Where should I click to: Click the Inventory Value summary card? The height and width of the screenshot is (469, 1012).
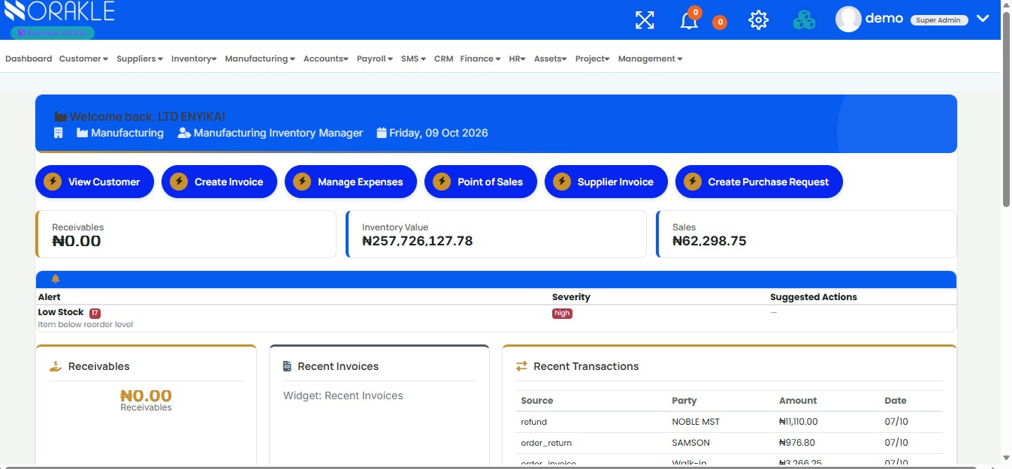click(496, 234)
